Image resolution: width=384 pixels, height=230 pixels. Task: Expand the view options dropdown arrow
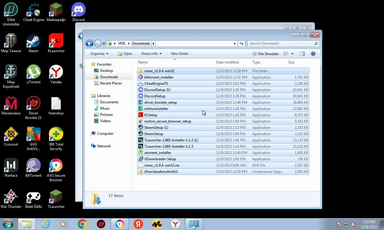(292, 54)
